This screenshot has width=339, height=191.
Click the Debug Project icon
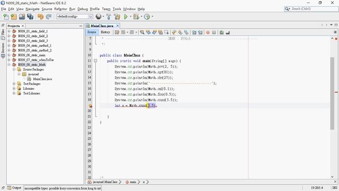coord(136,16)
